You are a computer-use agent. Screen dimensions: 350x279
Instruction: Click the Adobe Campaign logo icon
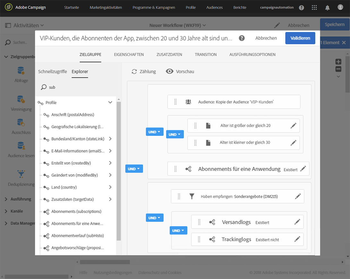[8, 7]
